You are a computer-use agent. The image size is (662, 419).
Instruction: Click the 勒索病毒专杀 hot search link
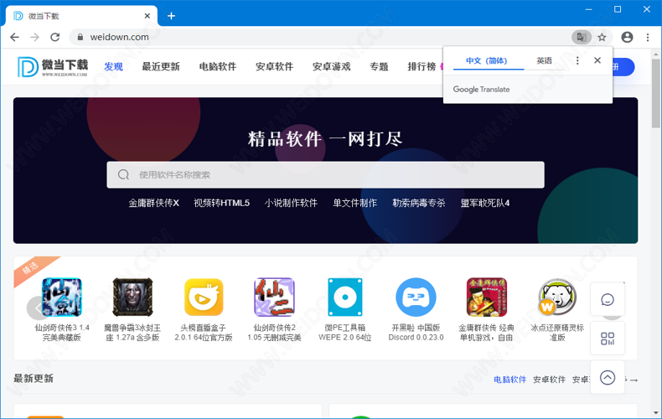(419, 203)
